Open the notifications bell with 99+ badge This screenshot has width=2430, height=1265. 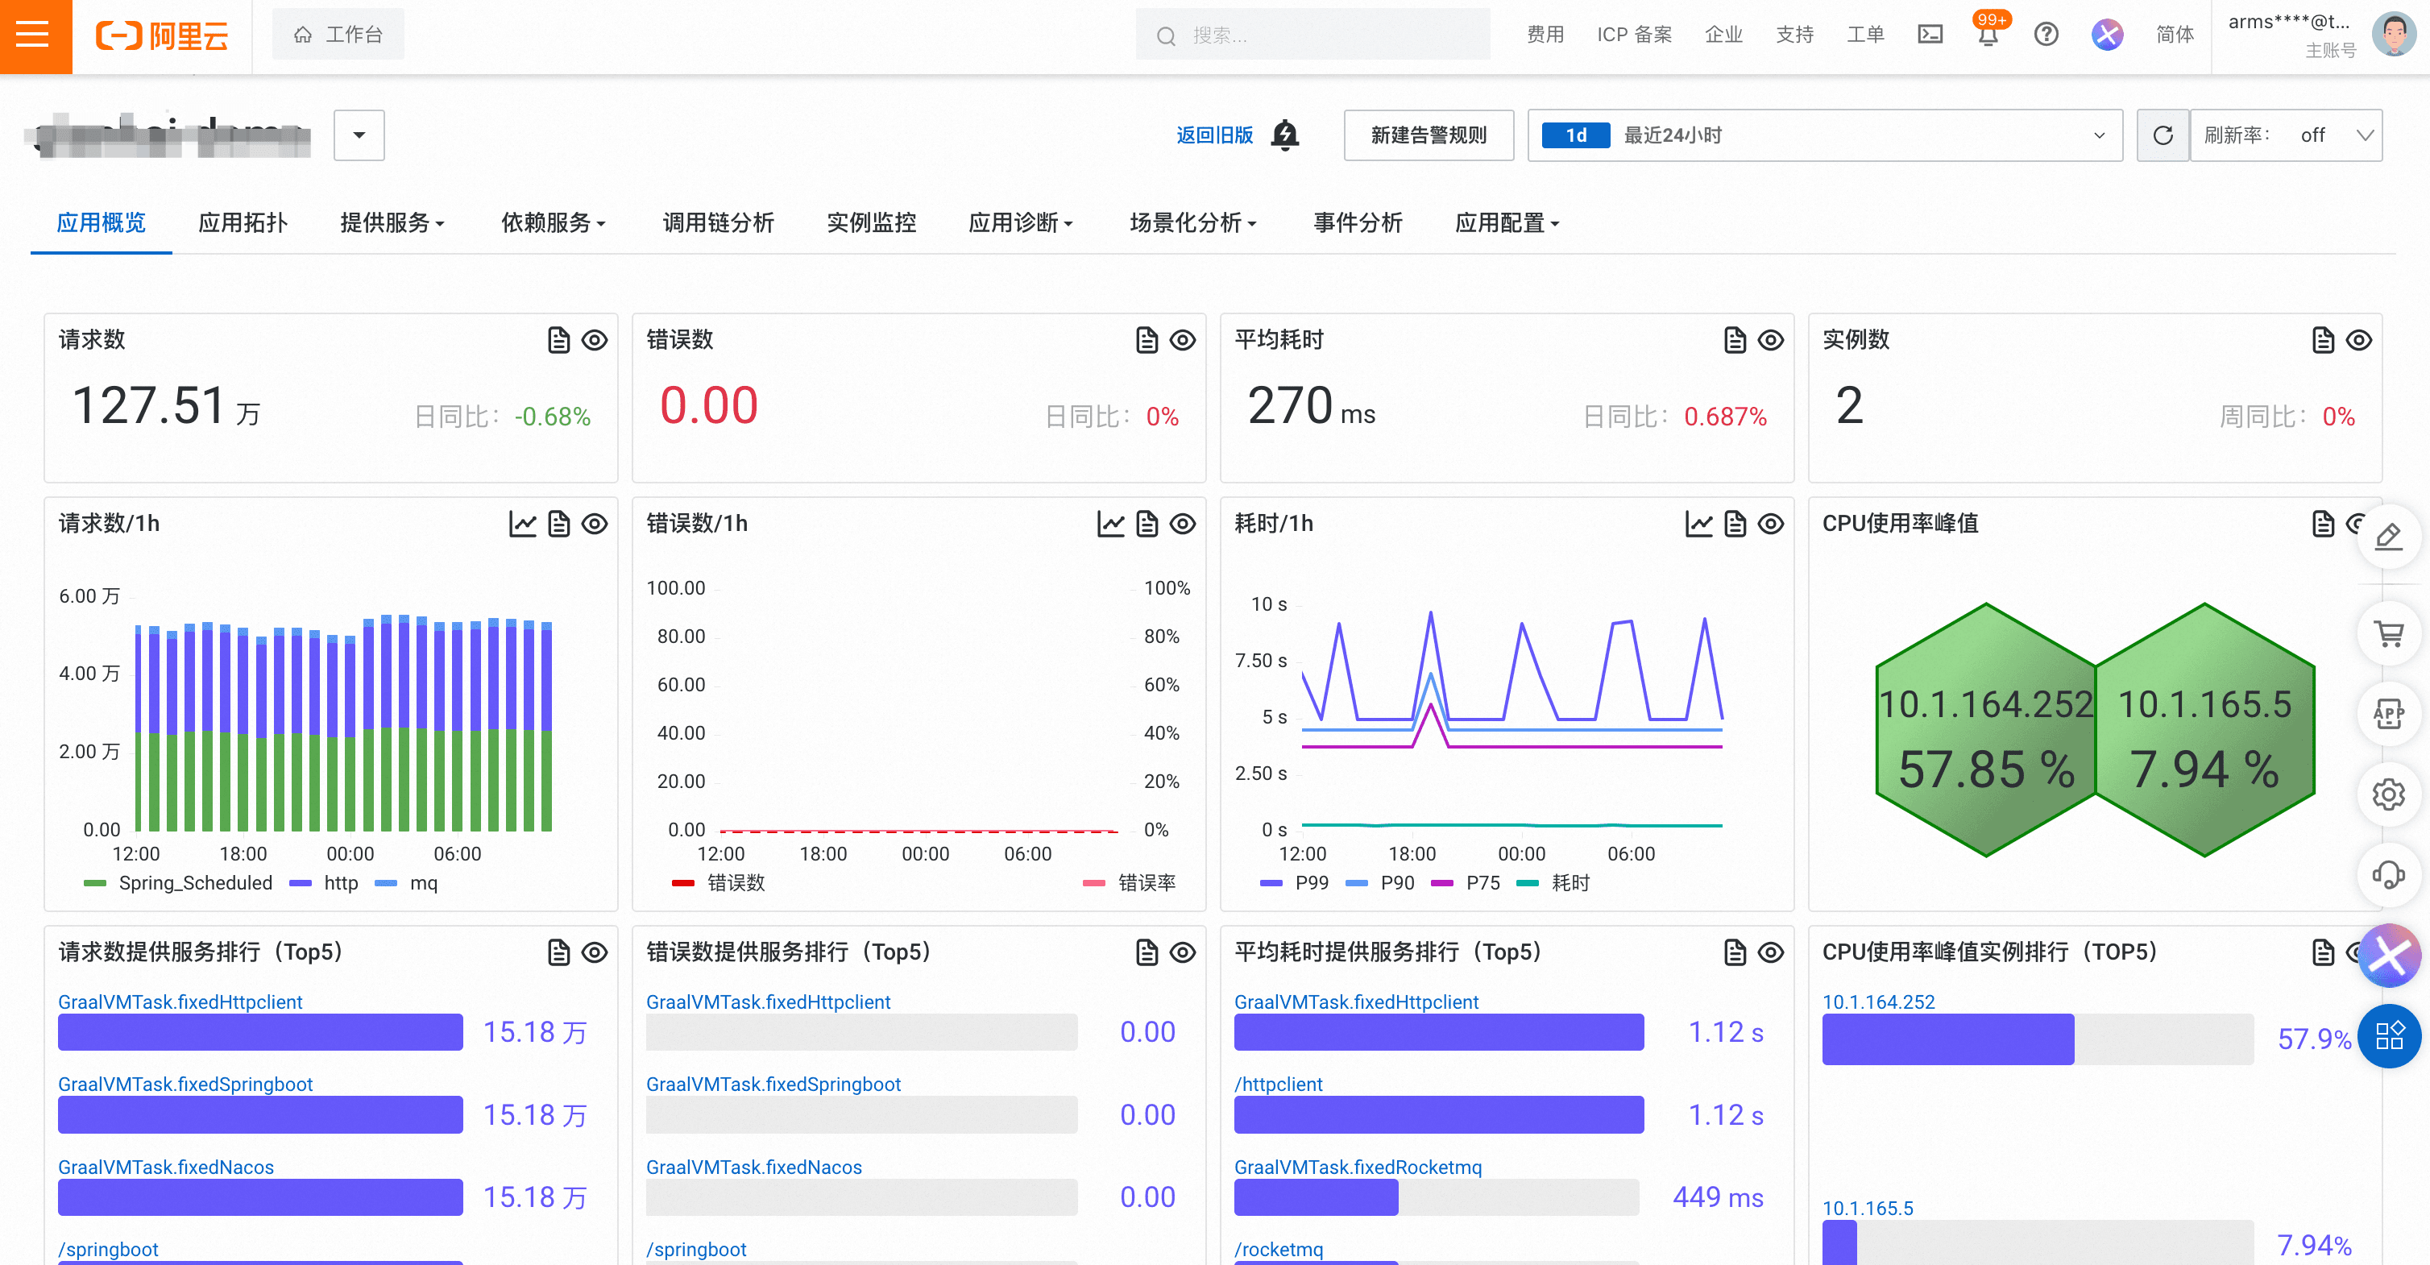point(1988,35)
